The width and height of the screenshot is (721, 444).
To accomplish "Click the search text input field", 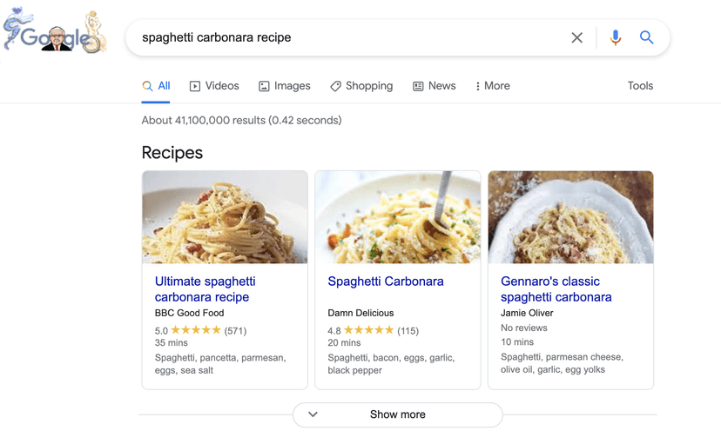I will tap(348, 37).
